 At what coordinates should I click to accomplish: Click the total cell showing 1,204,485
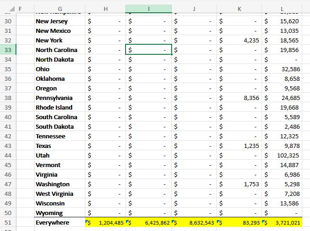pyautogui.click(x=105, y=222)
